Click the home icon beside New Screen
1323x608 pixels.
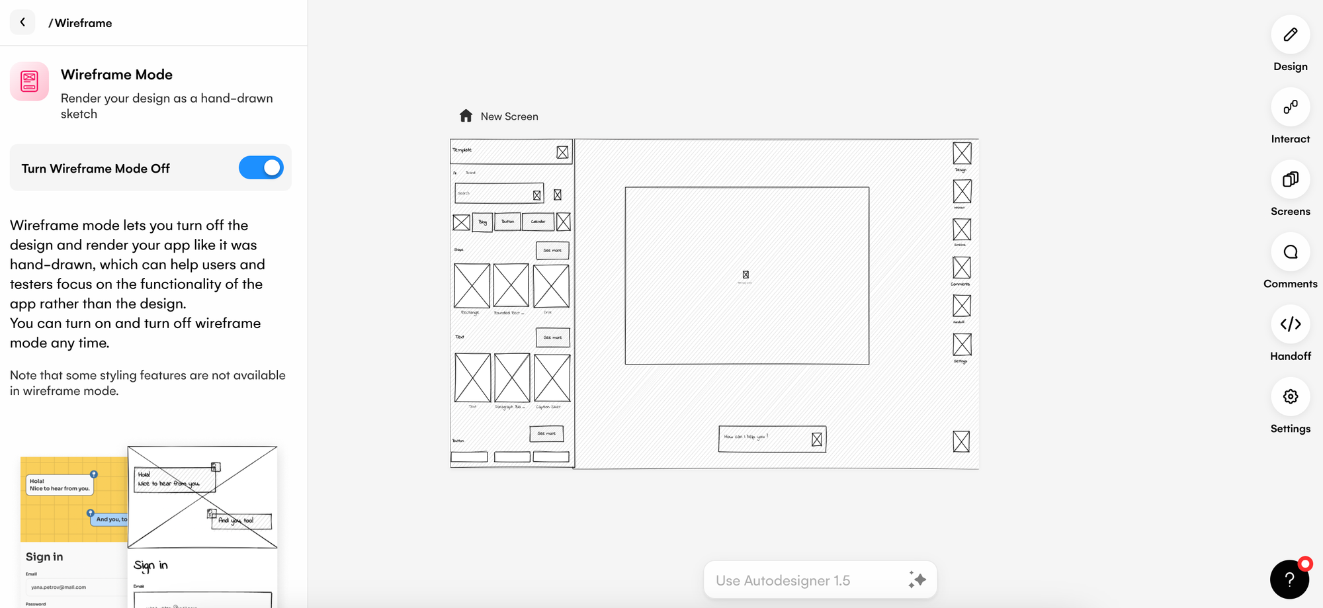466,116
